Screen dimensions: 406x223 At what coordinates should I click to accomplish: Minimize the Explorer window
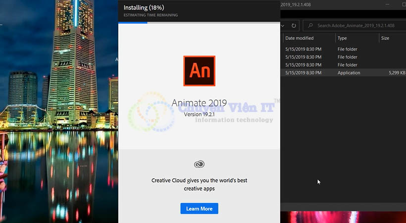pos(387,4)
